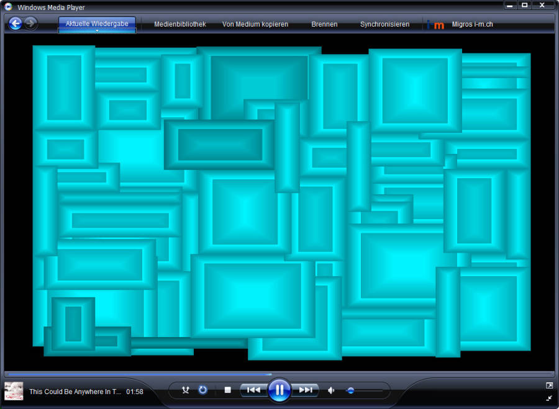Image resolution: width=559 pixels, height=409 pixels.
Task: Expand the Aktuelle Wiedergabe dropdown arrow
Action: tap(97, 31)
